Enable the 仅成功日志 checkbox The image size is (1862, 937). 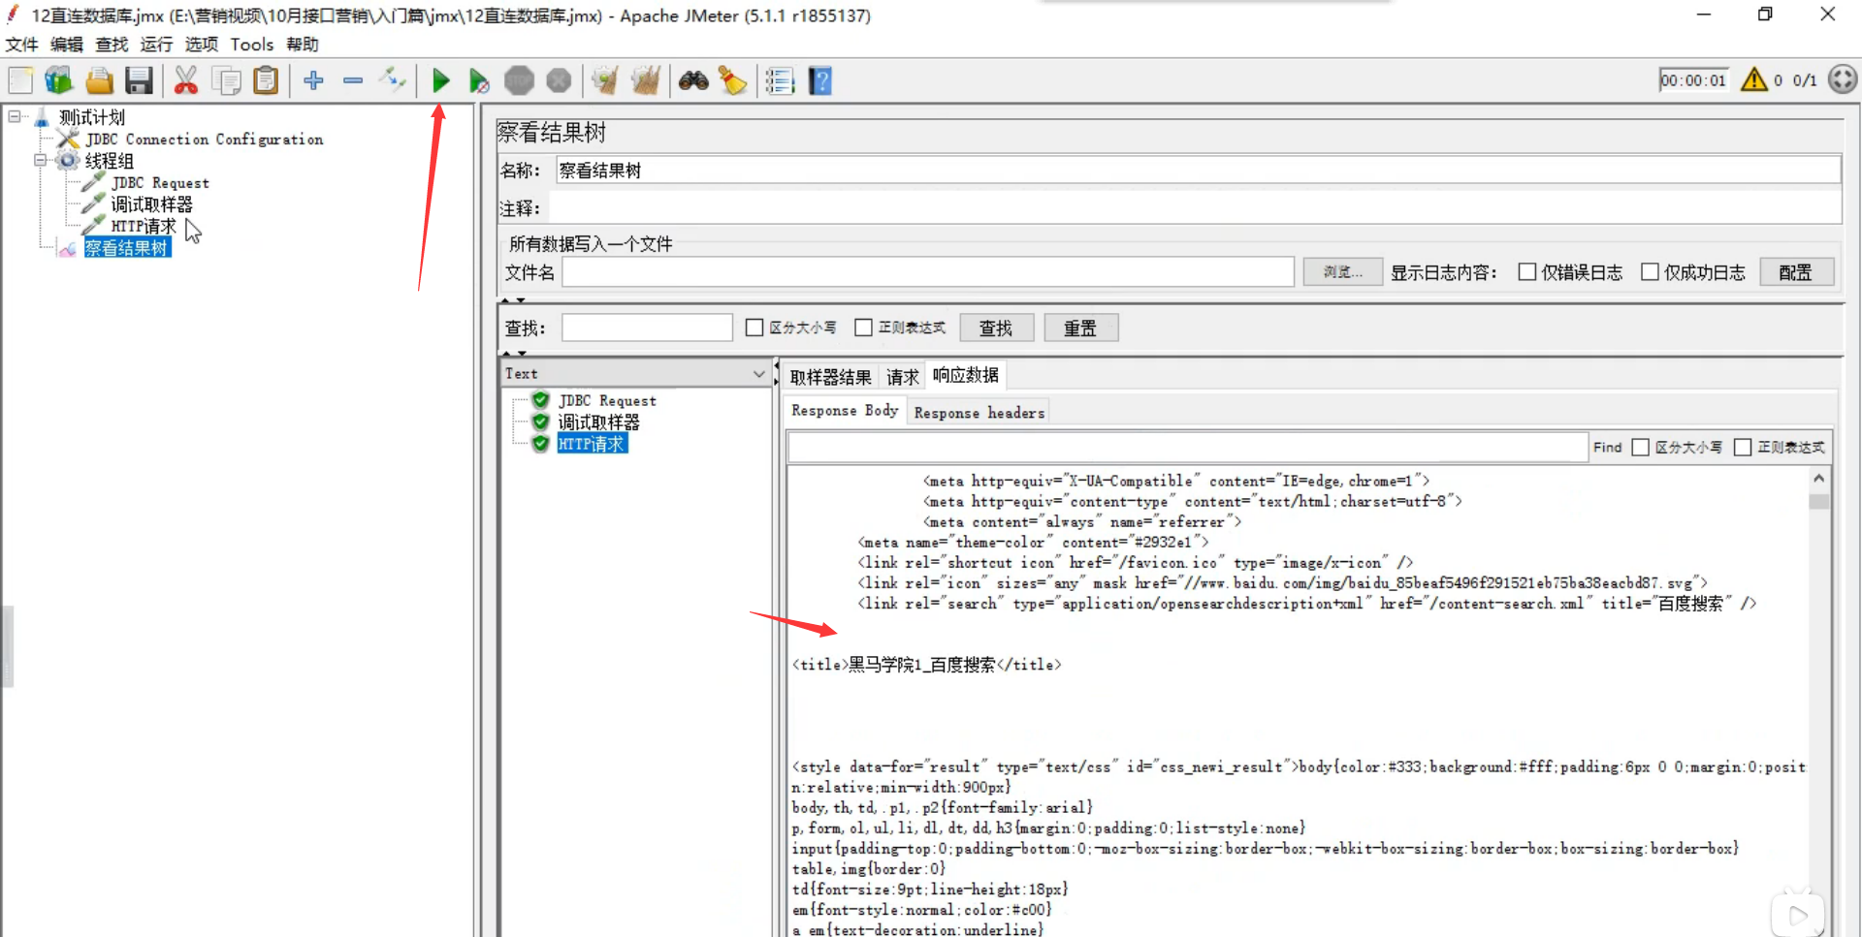click(x=1649, y=272)
